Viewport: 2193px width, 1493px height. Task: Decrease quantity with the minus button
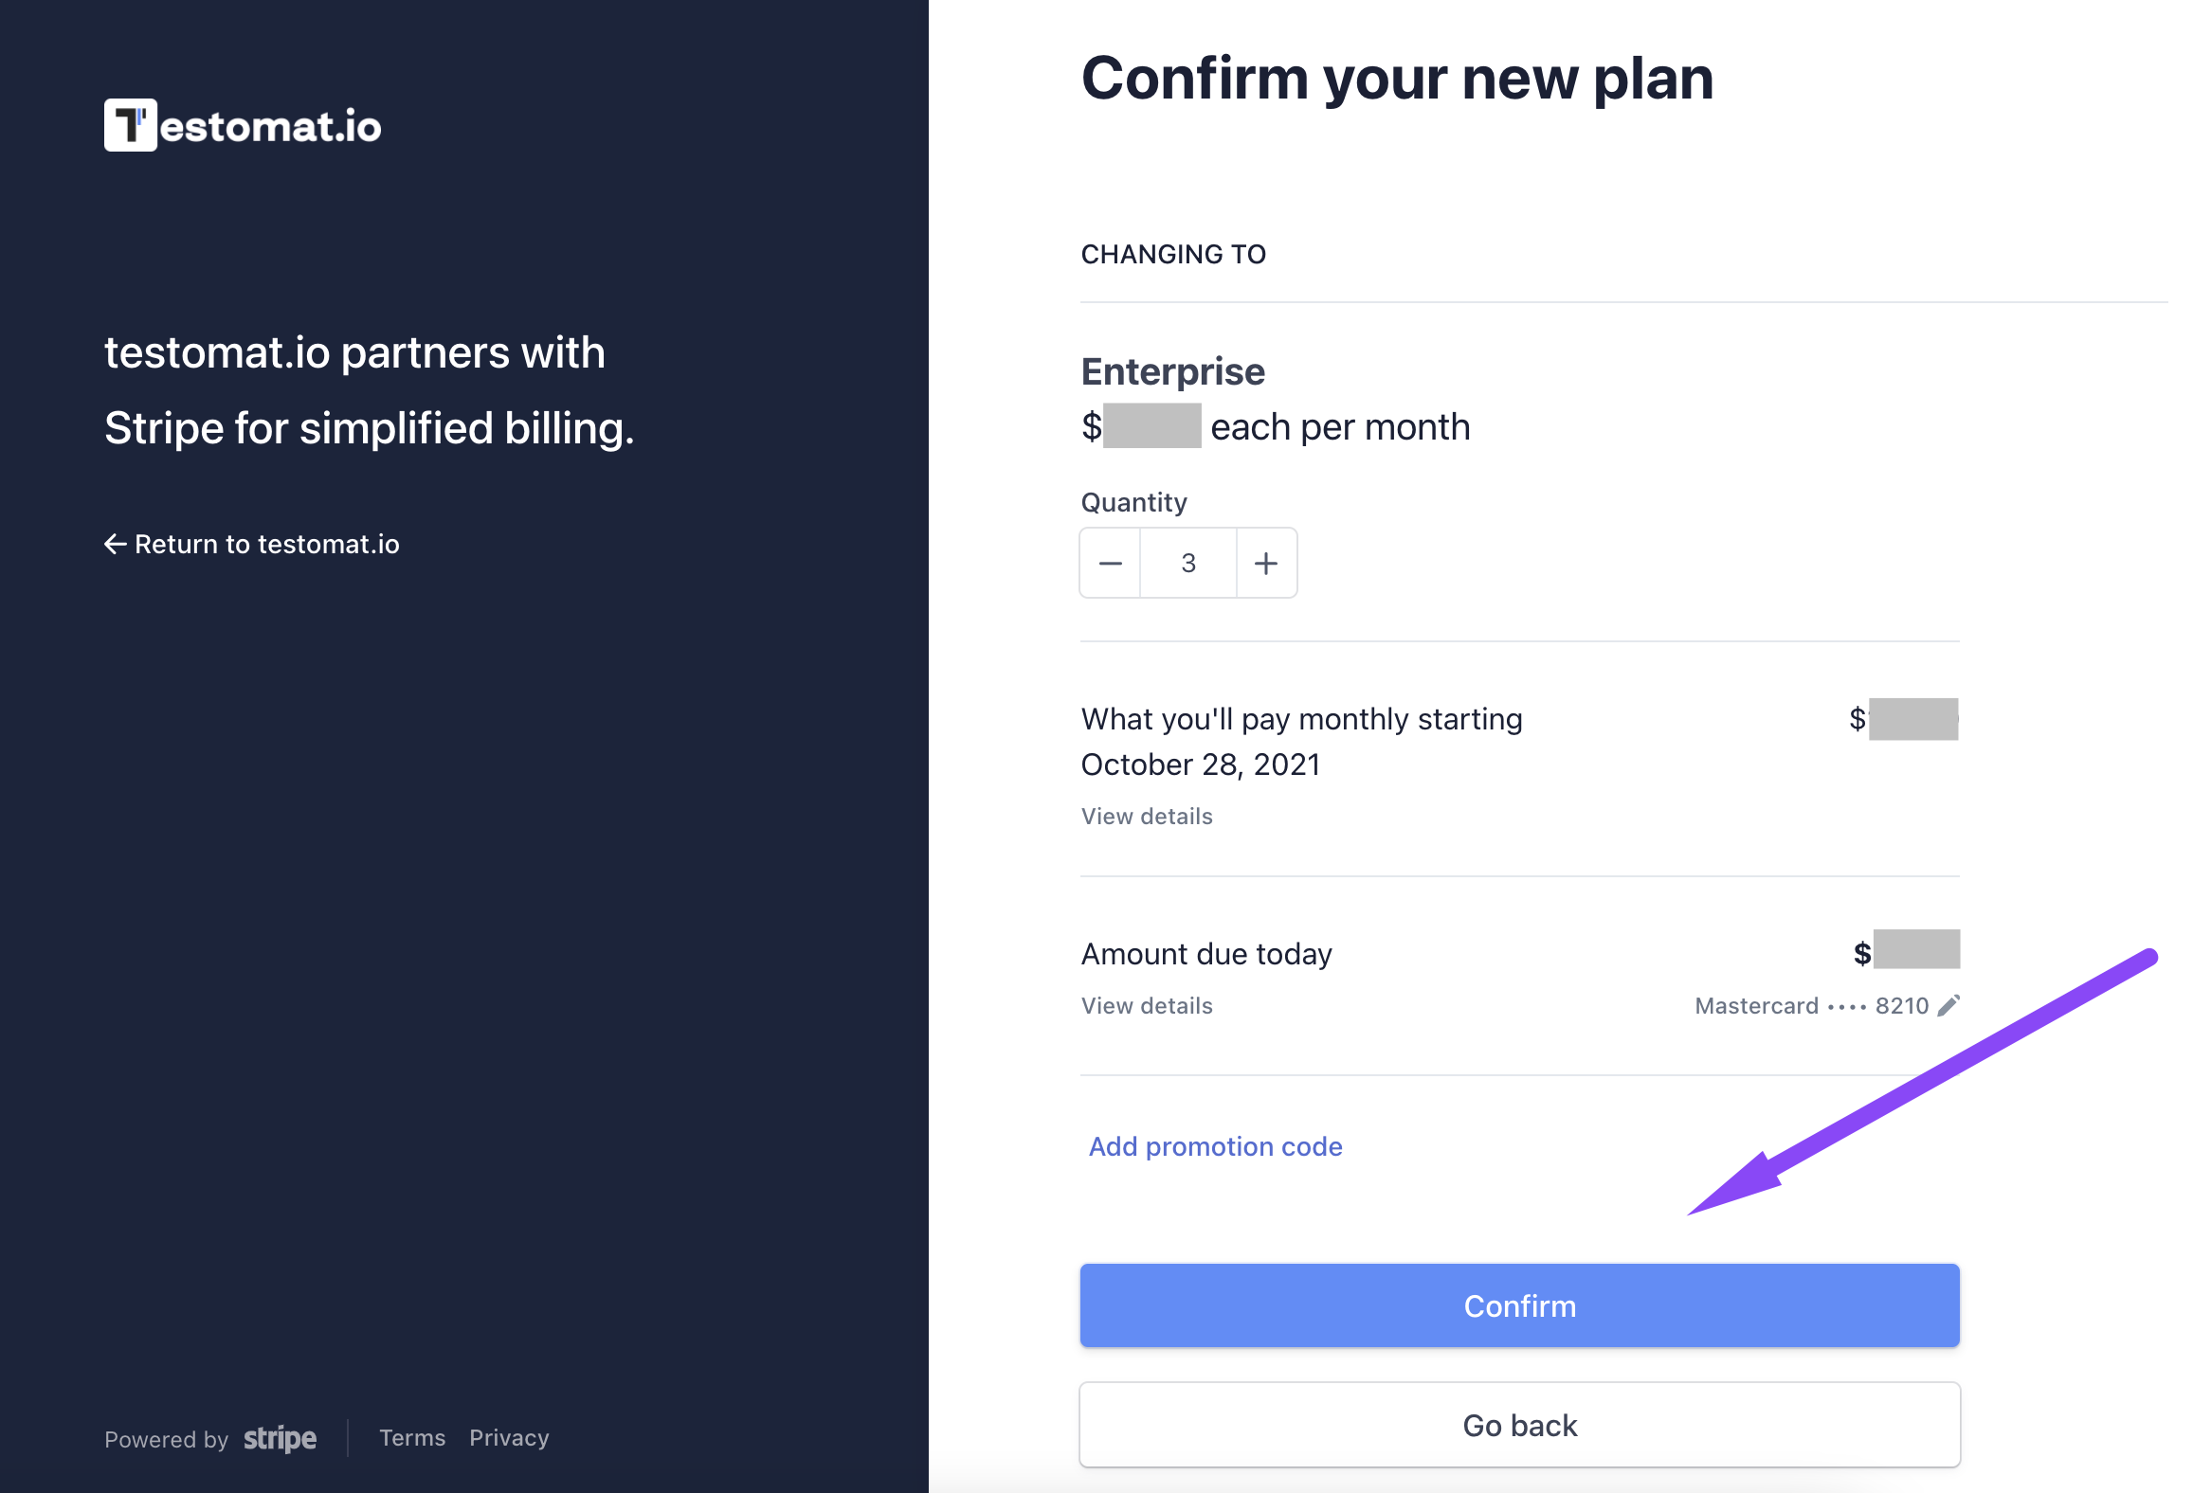[1111, 564]
